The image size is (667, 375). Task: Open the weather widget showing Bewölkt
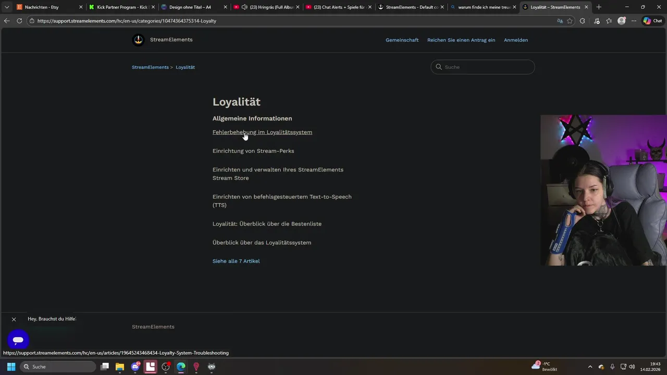pos(545,367)
